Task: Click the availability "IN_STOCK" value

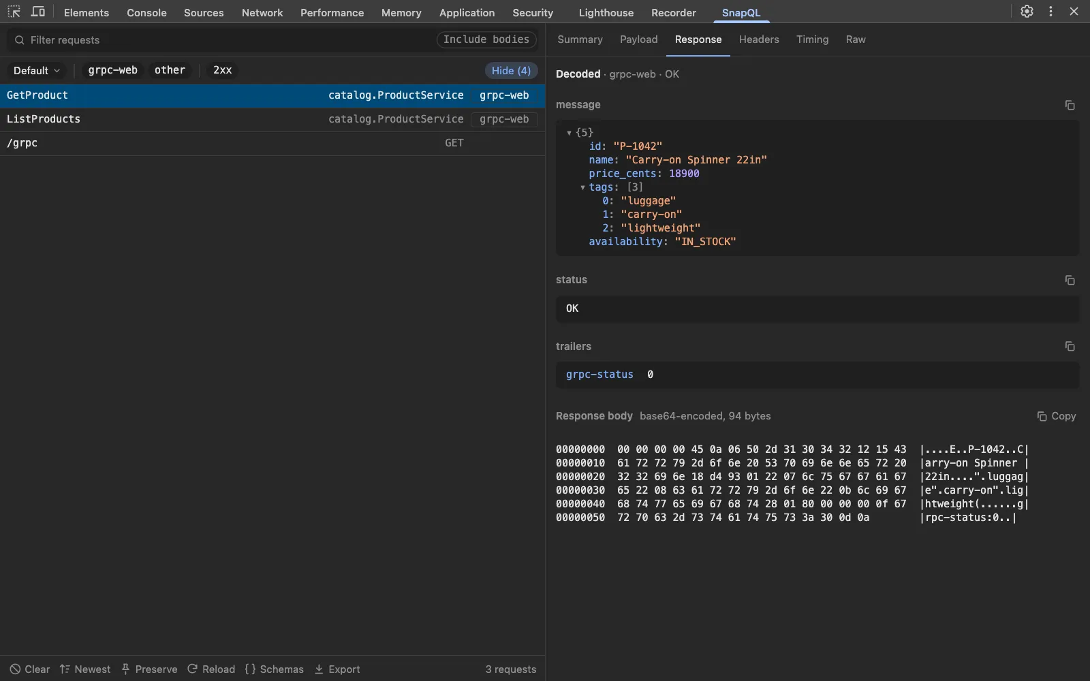Action: click(x=705, y=242)
